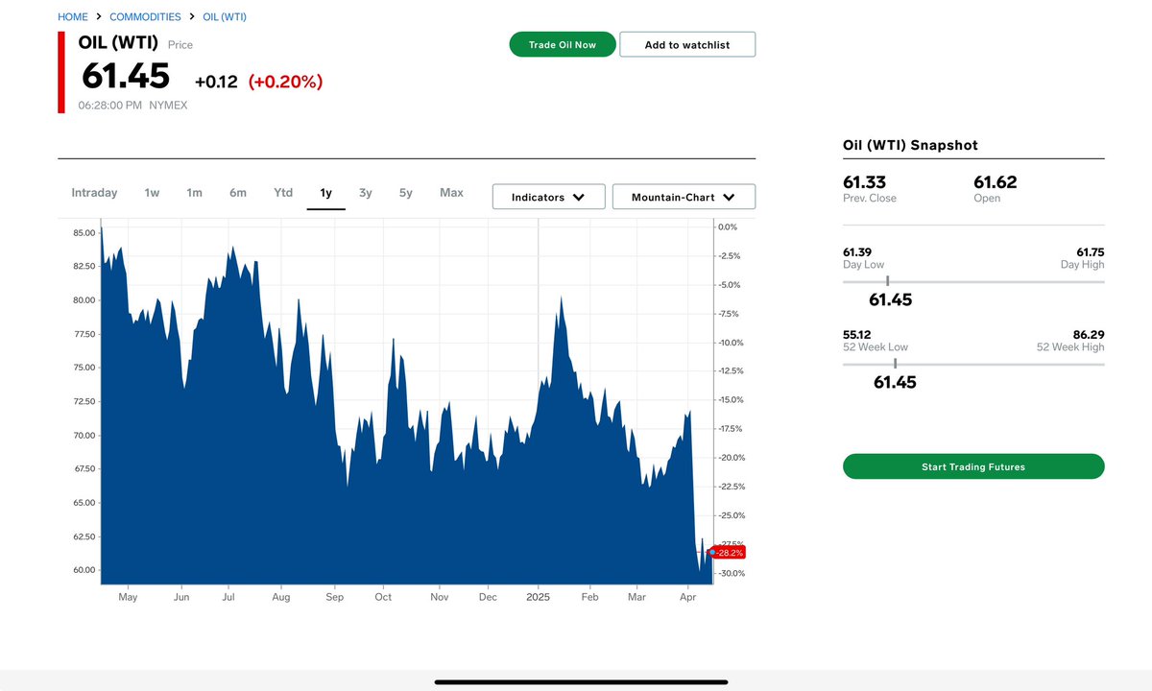Click the iPad home indicator bar
Image resolution: width=1152 pixels, height=691 pixels.
[582, 682]
